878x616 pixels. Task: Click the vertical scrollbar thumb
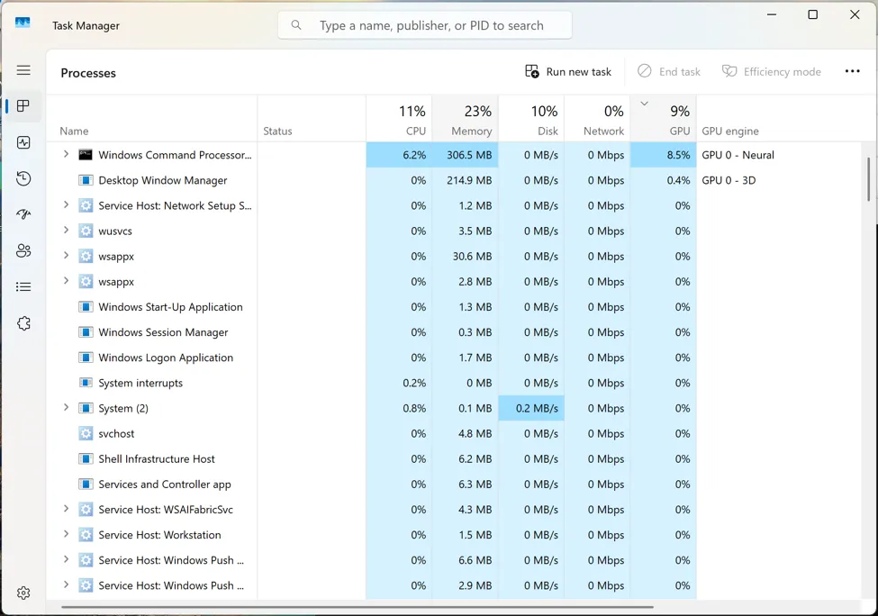868,178
